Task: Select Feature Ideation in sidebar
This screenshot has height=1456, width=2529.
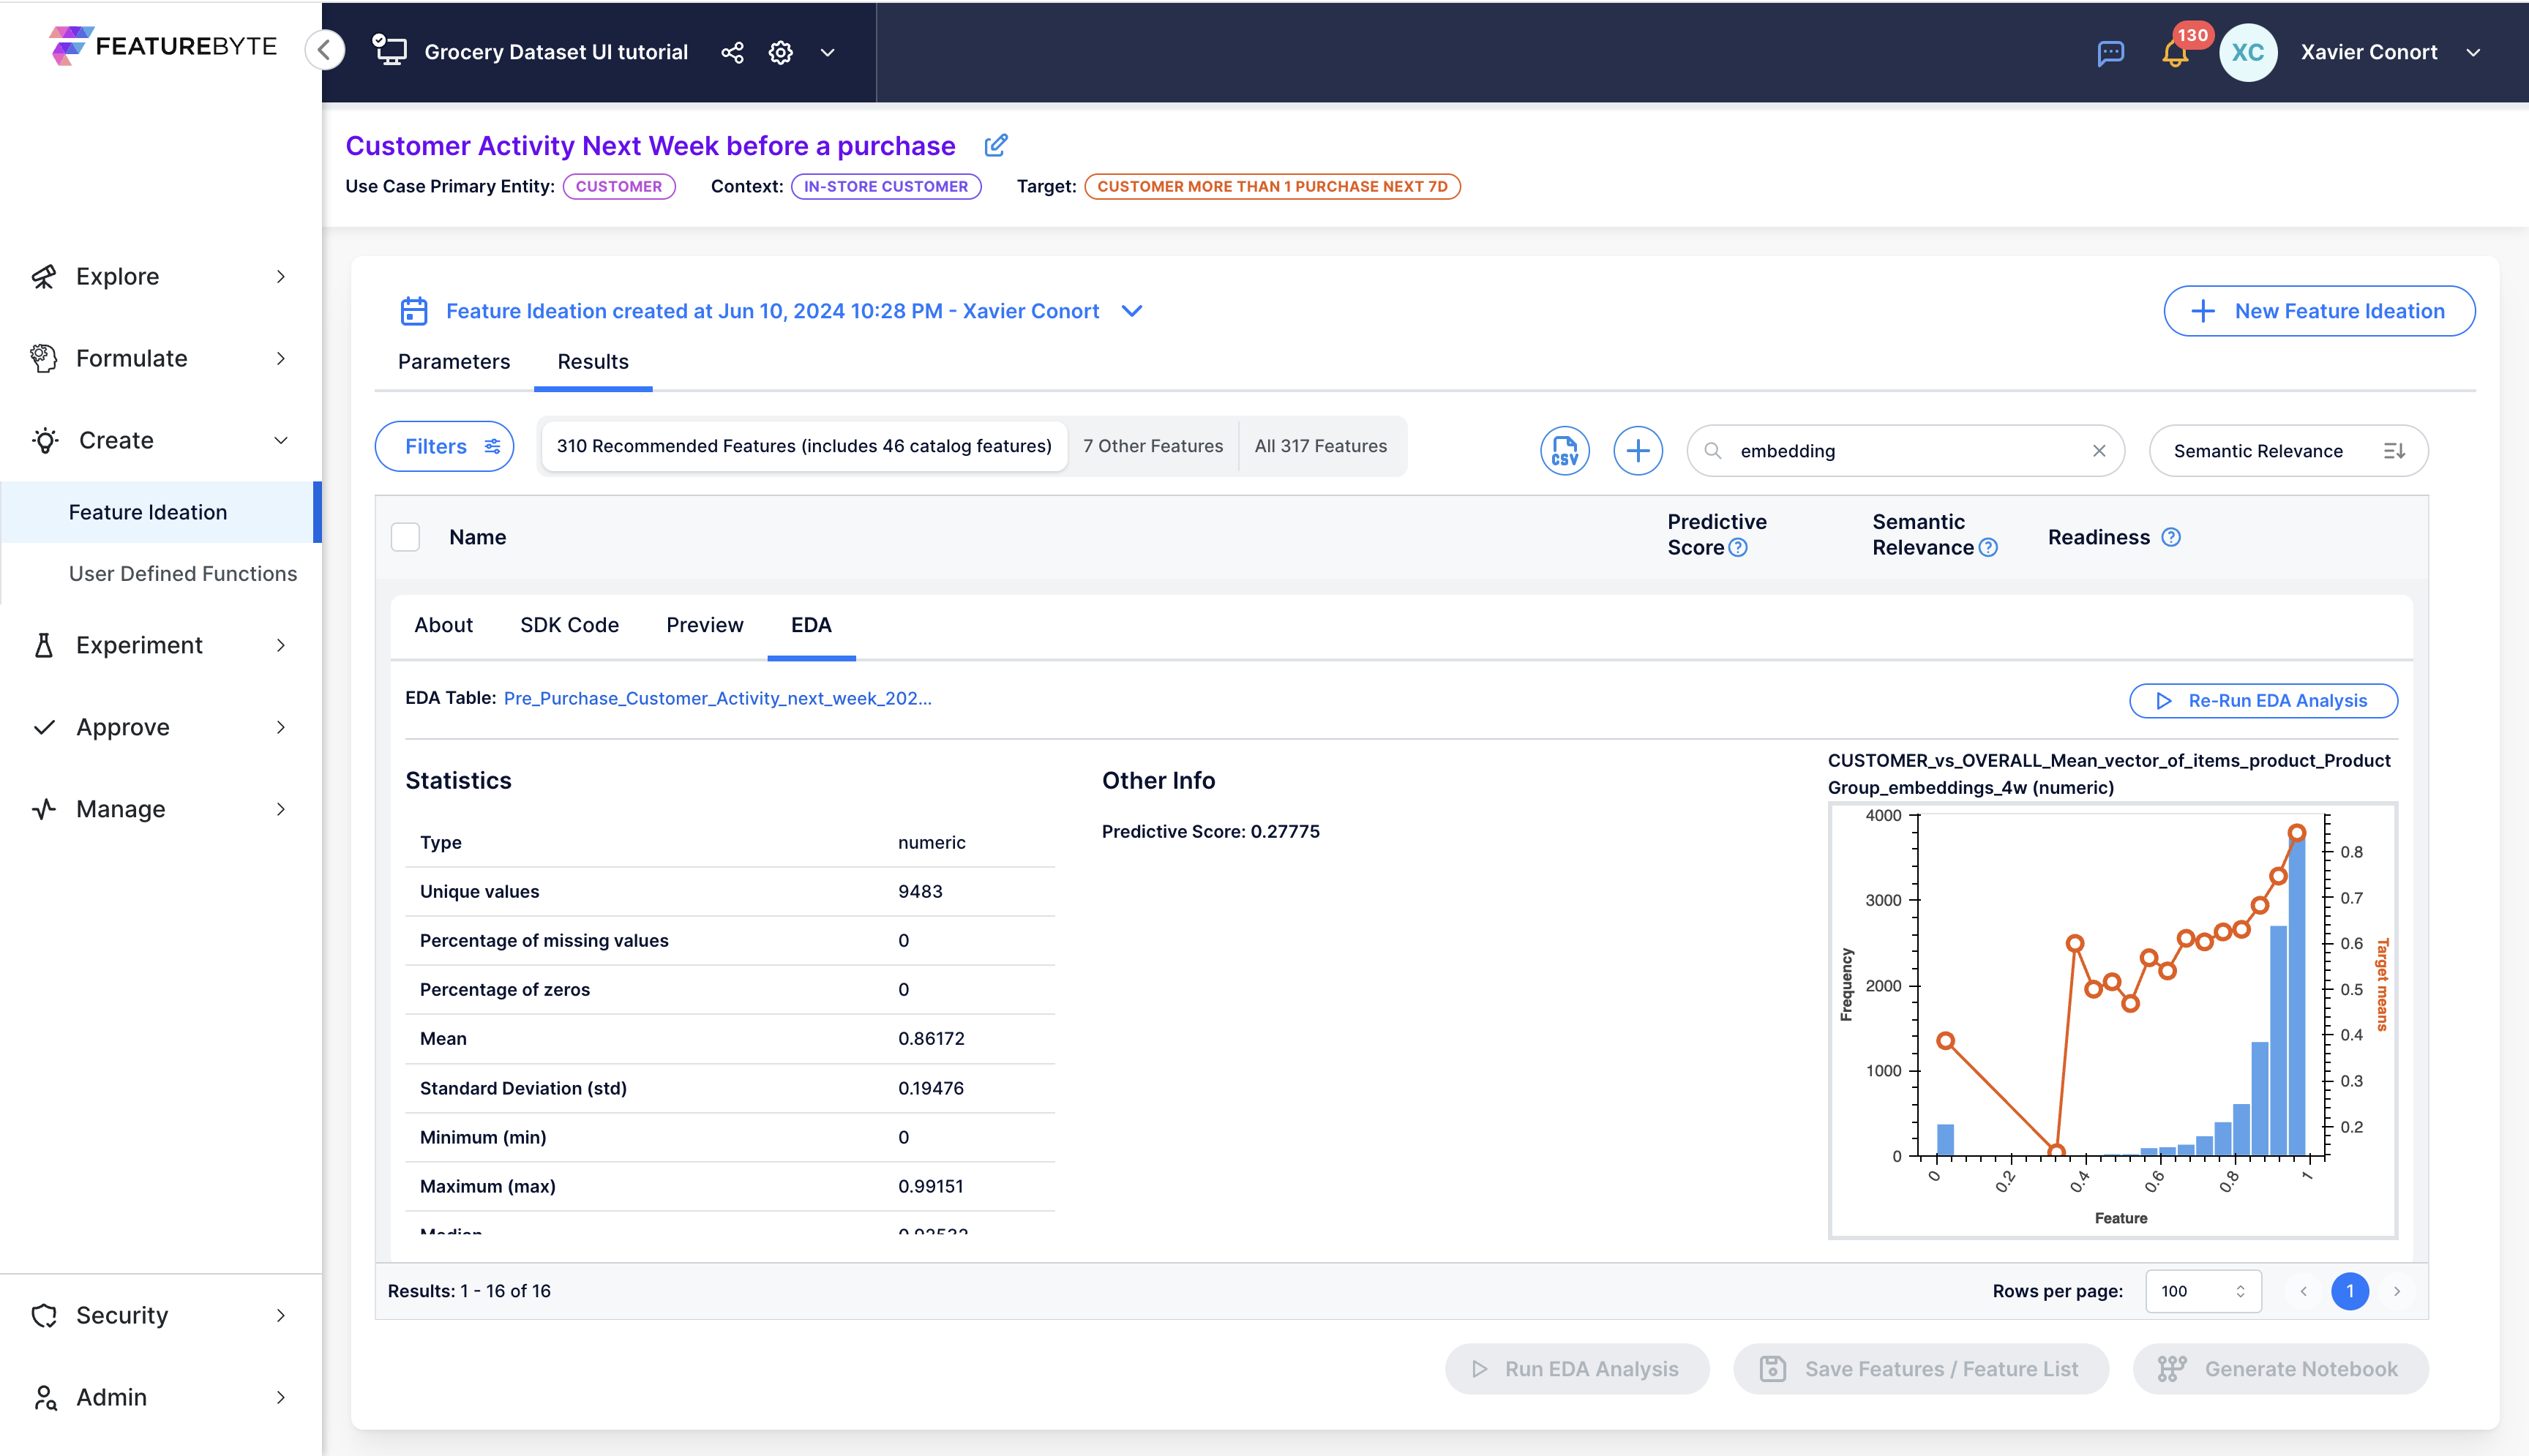Action: [160, 512]
